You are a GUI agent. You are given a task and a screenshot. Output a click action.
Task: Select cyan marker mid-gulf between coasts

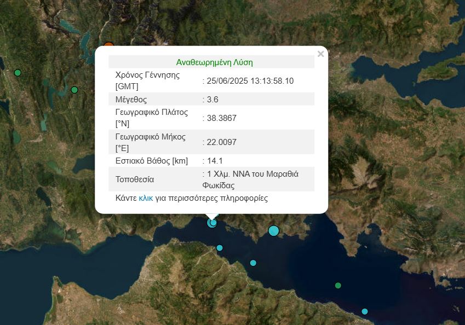point(253,263)
